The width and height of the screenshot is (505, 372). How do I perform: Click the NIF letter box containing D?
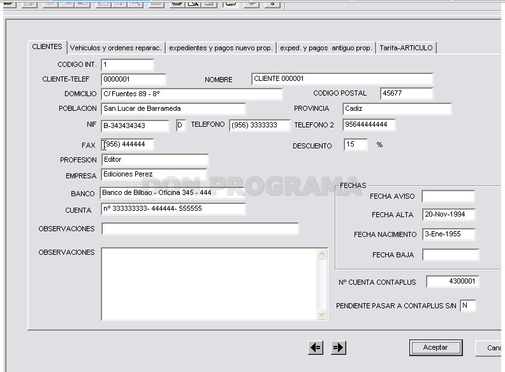(180, 125)
